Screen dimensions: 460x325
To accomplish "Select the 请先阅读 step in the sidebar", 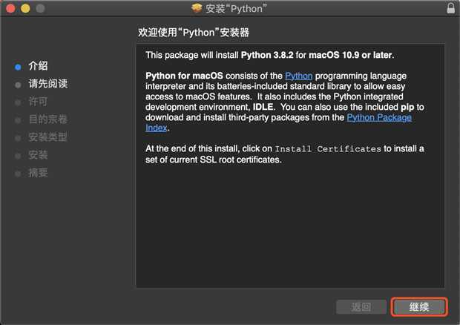I will pos(48,84).
